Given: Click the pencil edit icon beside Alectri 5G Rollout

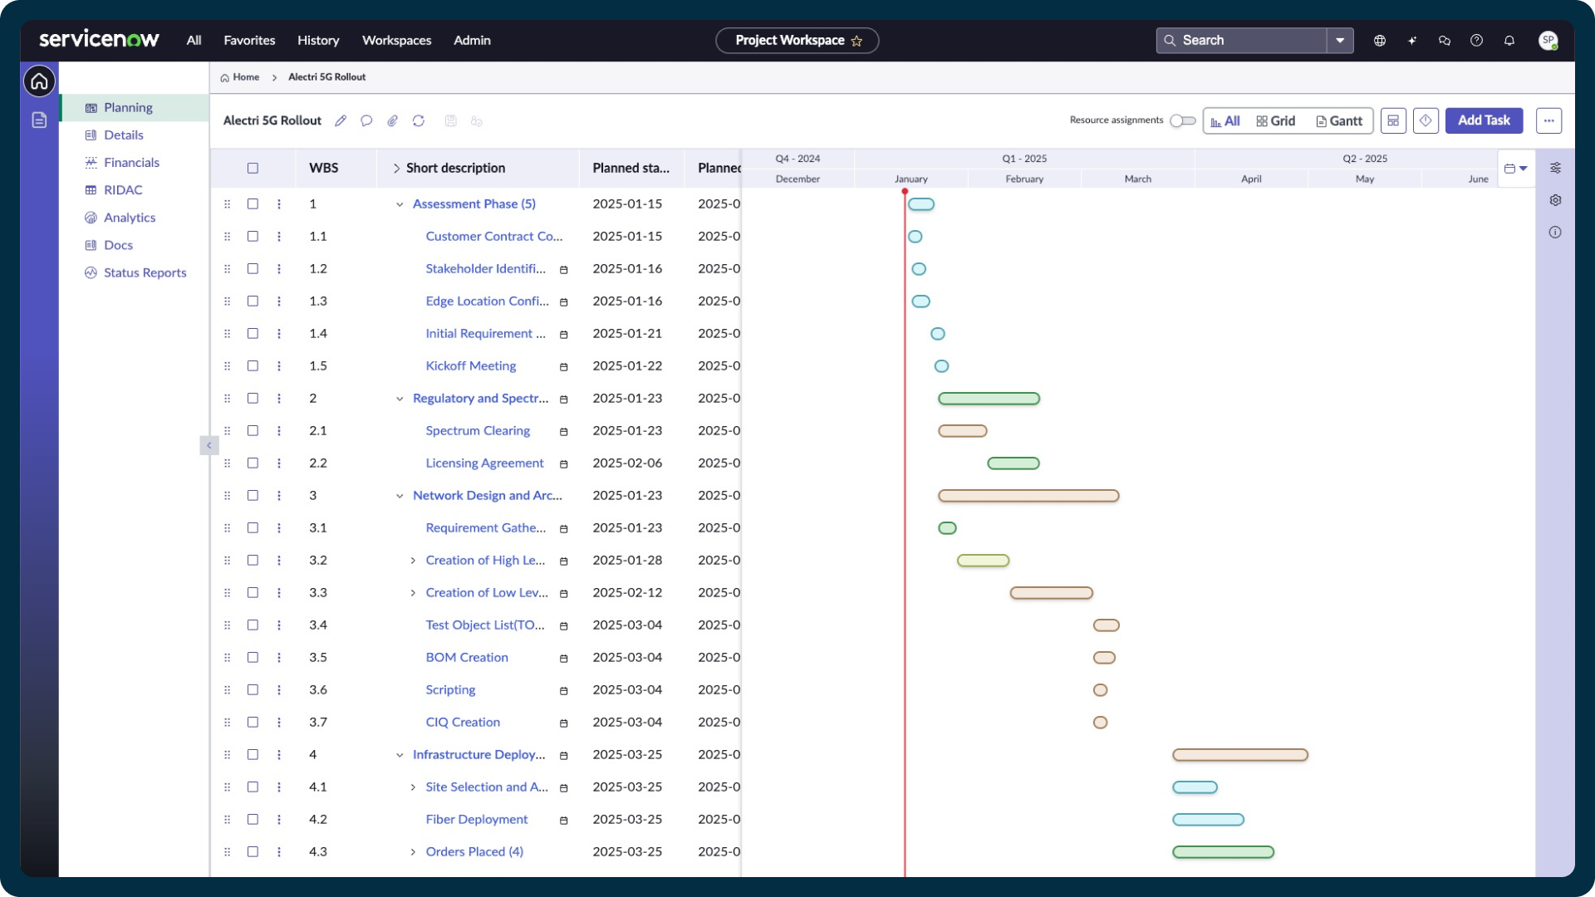Looking at the screenshot, I should (x=341, y=121).
